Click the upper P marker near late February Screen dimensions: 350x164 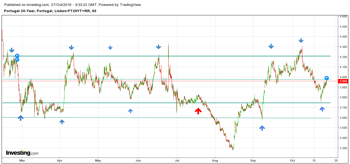coord(17,56)
